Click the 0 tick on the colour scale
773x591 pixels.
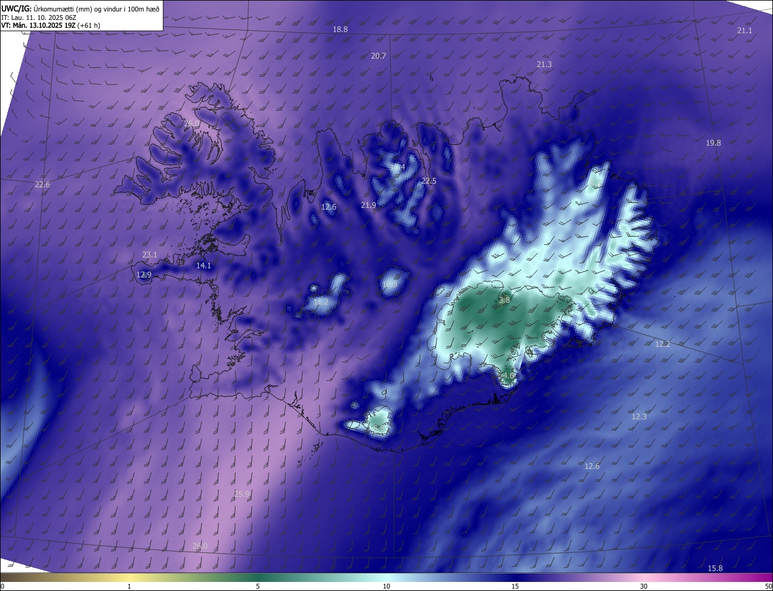(2, 586)
